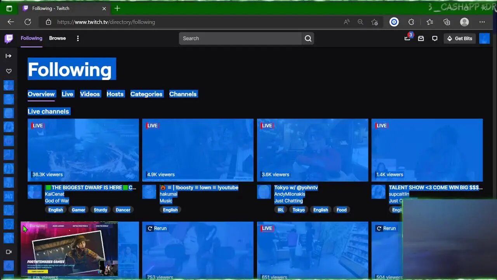This screenshot has height=280, width=497.
Task: Open the AndyMilonakis live stream thumbnail
Action: click(313, 150)
